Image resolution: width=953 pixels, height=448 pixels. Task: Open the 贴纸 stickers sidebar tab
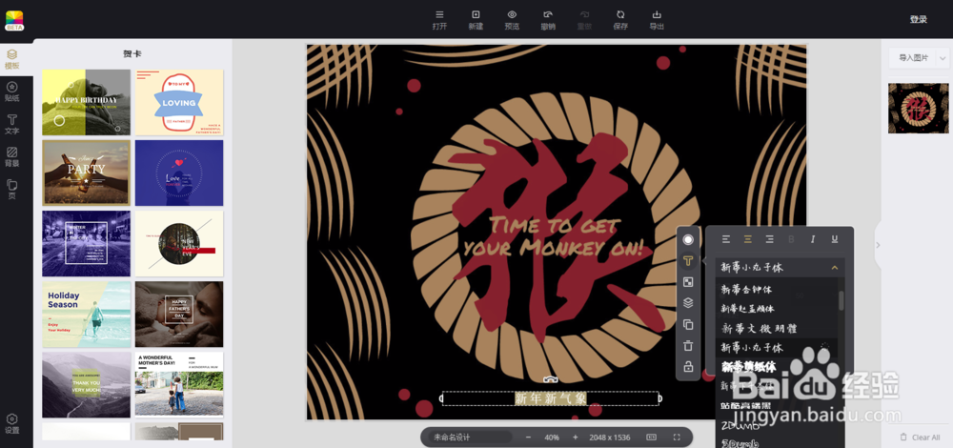pyautogui.click(x=12, y=92)
